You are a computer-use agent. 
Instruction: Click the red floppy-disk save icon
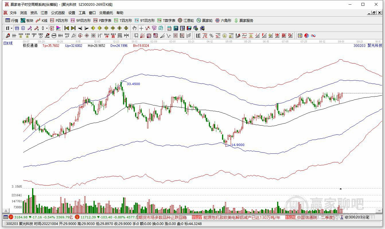coord(189,28)
